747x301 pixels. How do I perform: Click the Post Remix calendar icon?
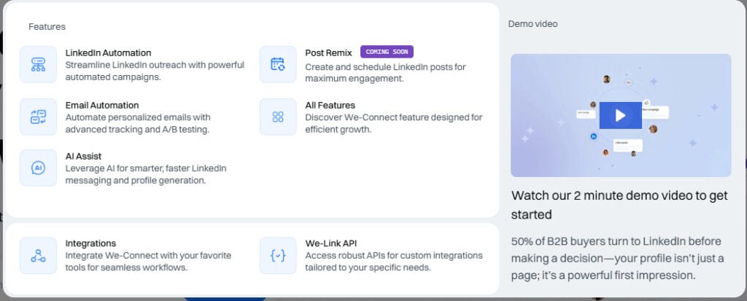[278, 64]
